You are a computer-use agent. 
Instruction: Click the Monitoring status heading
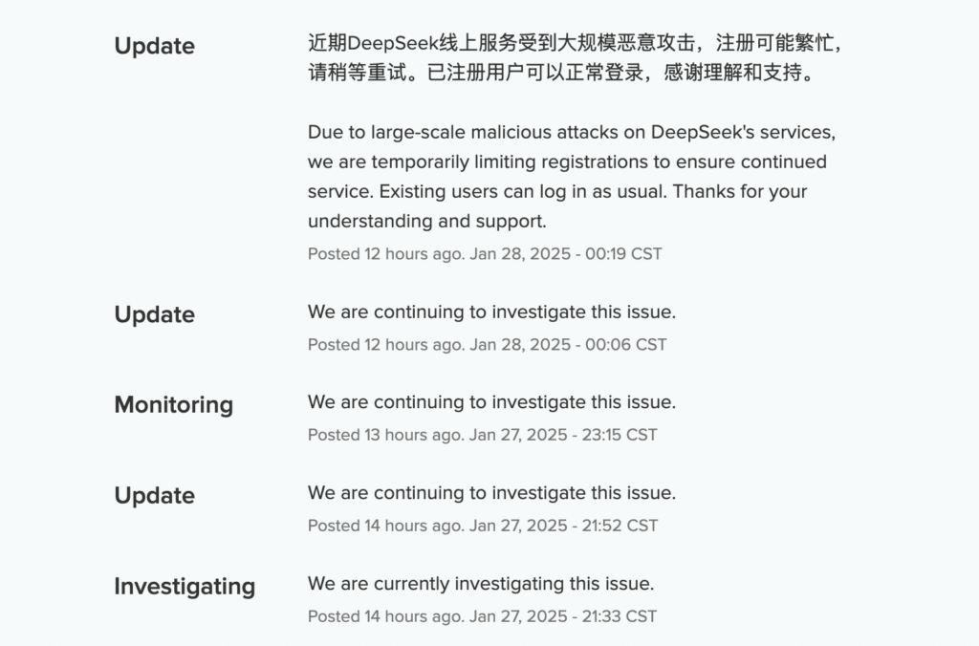coord(173,404)
